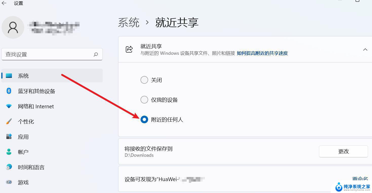Click the D:\Downloads path text

pos(139,155)
